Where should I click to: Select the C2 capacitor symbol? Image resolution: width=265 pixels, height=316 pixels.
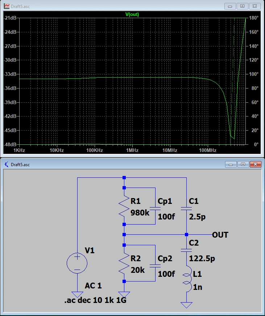[x=186, y=250]
